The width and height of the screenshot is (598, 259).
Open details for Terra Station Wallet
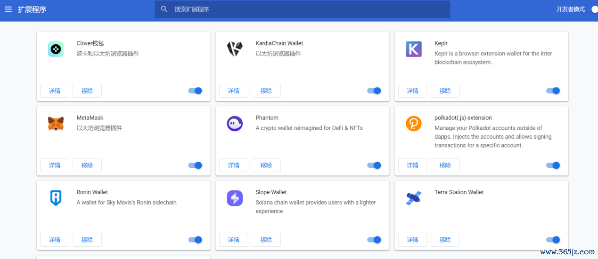[413, 240]
